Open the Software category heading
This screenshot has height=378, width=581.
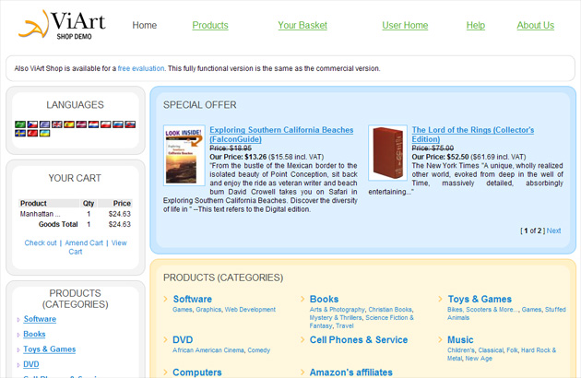(193, 299)
